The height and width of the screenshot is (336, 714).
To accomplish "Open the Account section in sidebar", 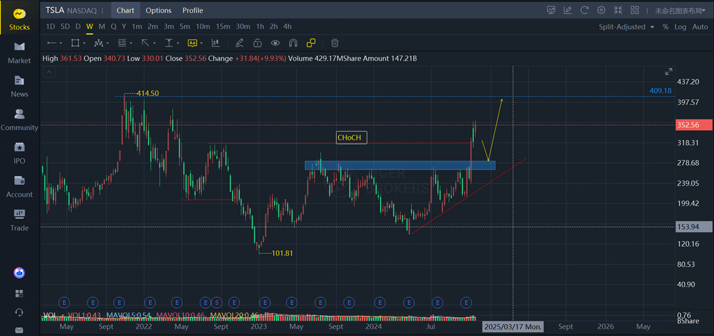I will (20, 187).
